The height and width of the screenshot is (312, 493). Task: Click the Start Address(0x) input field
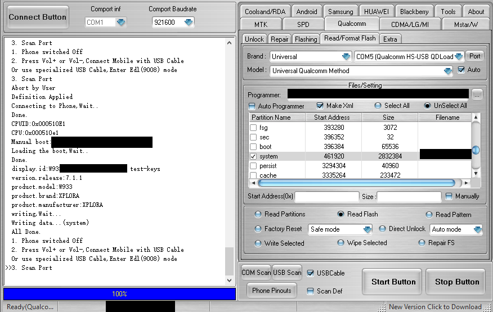pyautogui.click(x=326, y=197)
